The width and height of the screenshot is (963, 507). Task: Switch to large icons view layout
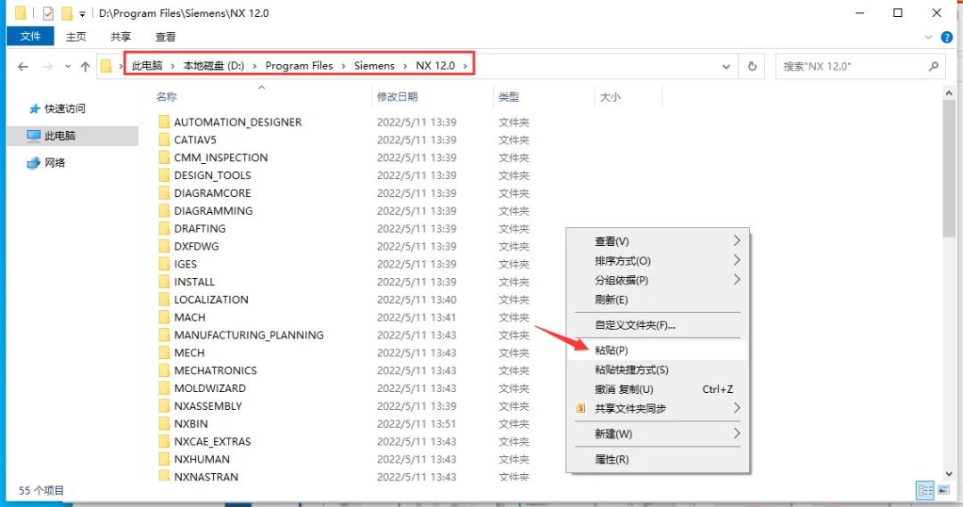pyautogui.click(x=943, y=490)
